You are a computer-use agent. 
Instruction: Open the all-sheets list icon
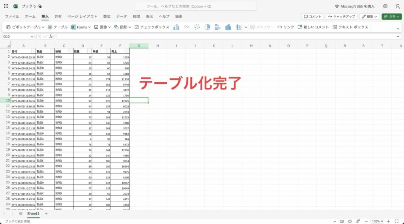tap(21, 214)
